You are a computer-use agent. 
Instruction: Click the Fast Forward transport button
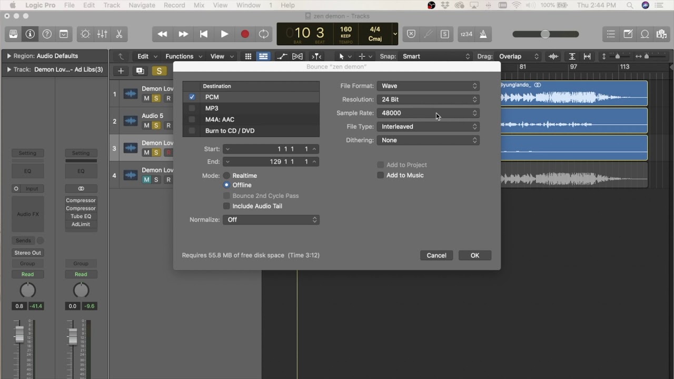pyautogui.click(x=183, y=34)
